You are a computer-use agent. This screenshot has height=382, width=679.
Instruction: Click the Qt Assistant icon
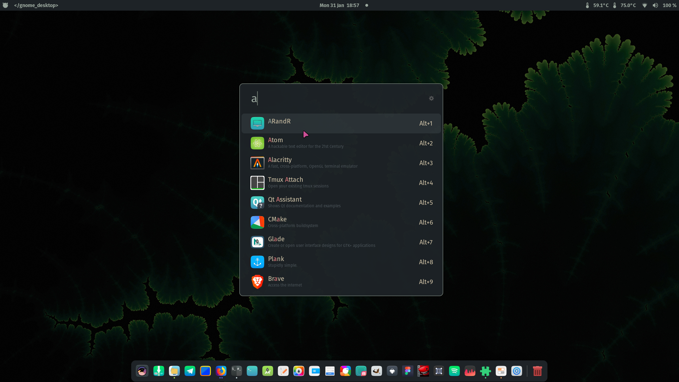point(257,203)
